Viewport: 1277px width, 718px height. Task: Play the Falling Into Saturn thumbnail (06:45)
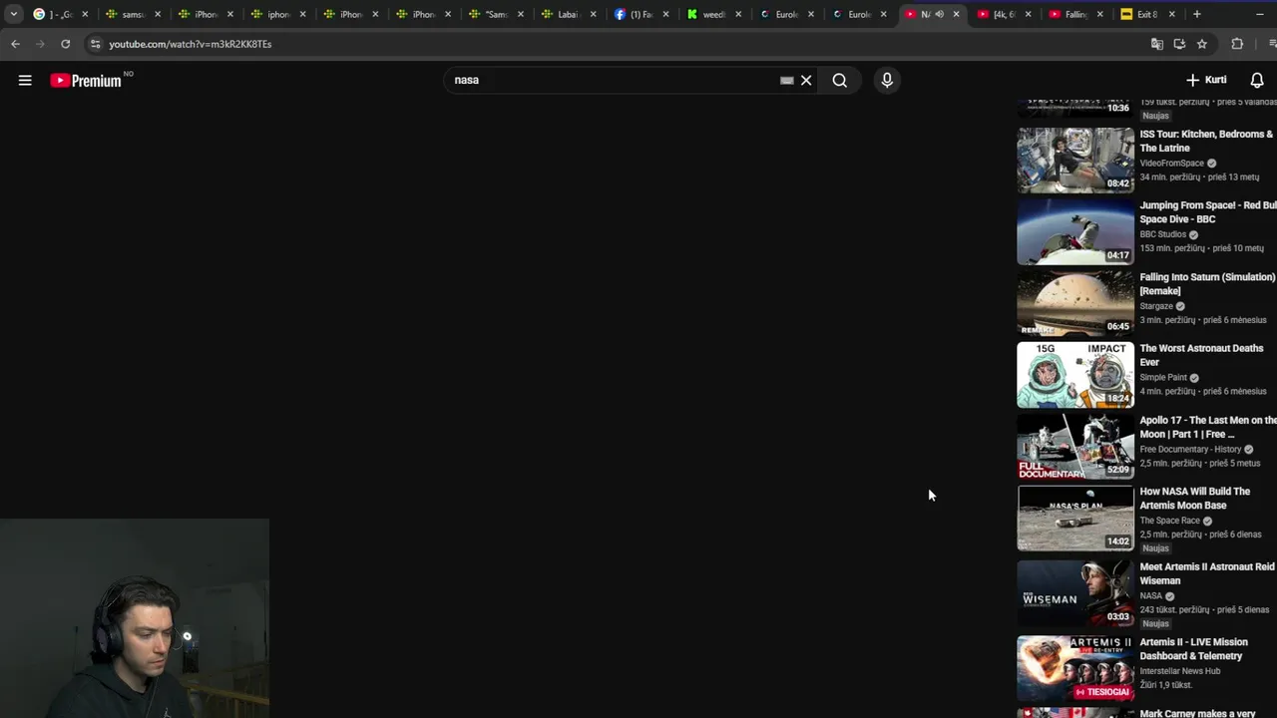1075,303
